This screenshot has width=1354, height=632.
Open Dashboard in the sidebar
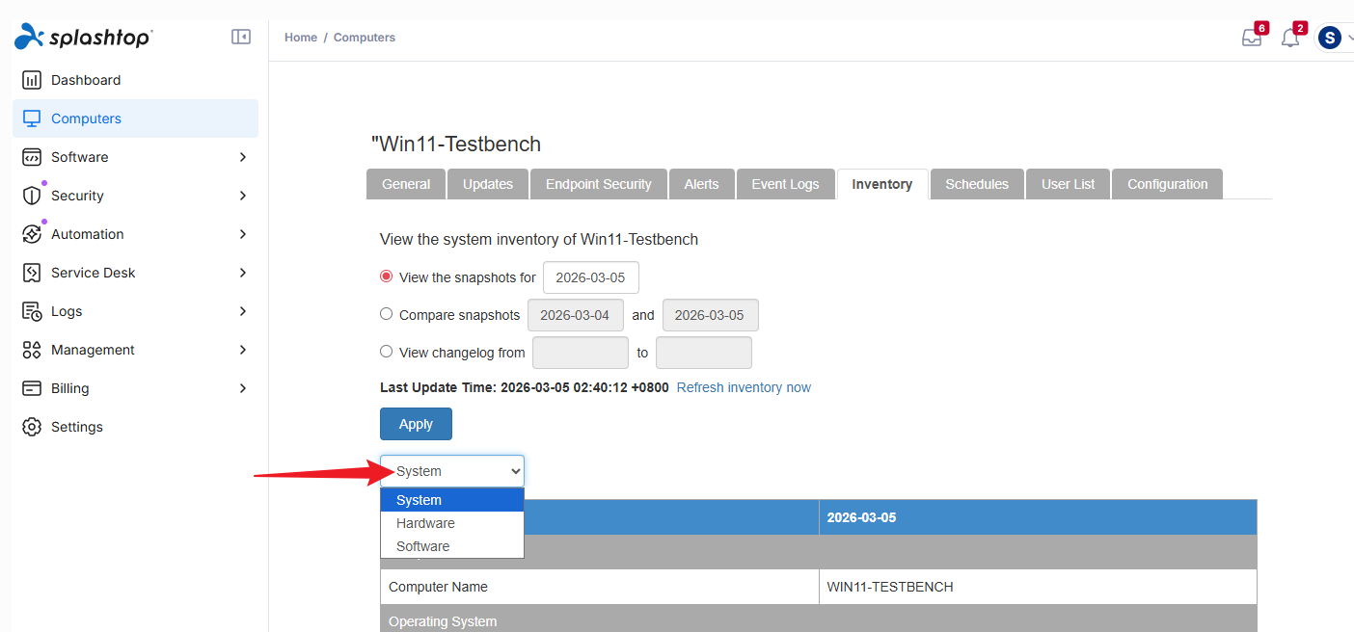click(x=135, y=80)
